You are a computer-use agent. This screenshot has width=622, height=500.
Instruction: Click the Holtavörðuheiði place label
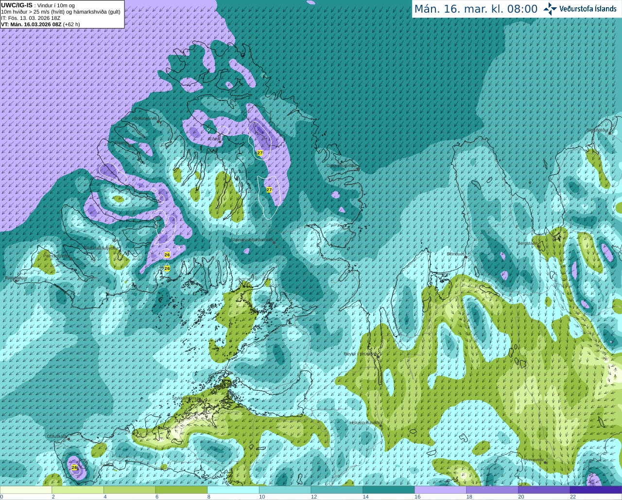tap(364, 423)
